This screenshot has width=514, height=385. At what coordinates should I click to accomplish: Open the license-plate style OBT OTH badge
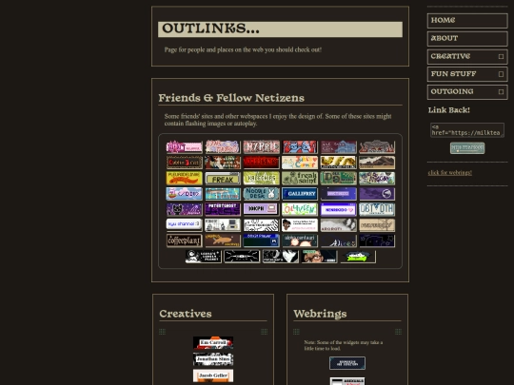click(x=377, y=209)
